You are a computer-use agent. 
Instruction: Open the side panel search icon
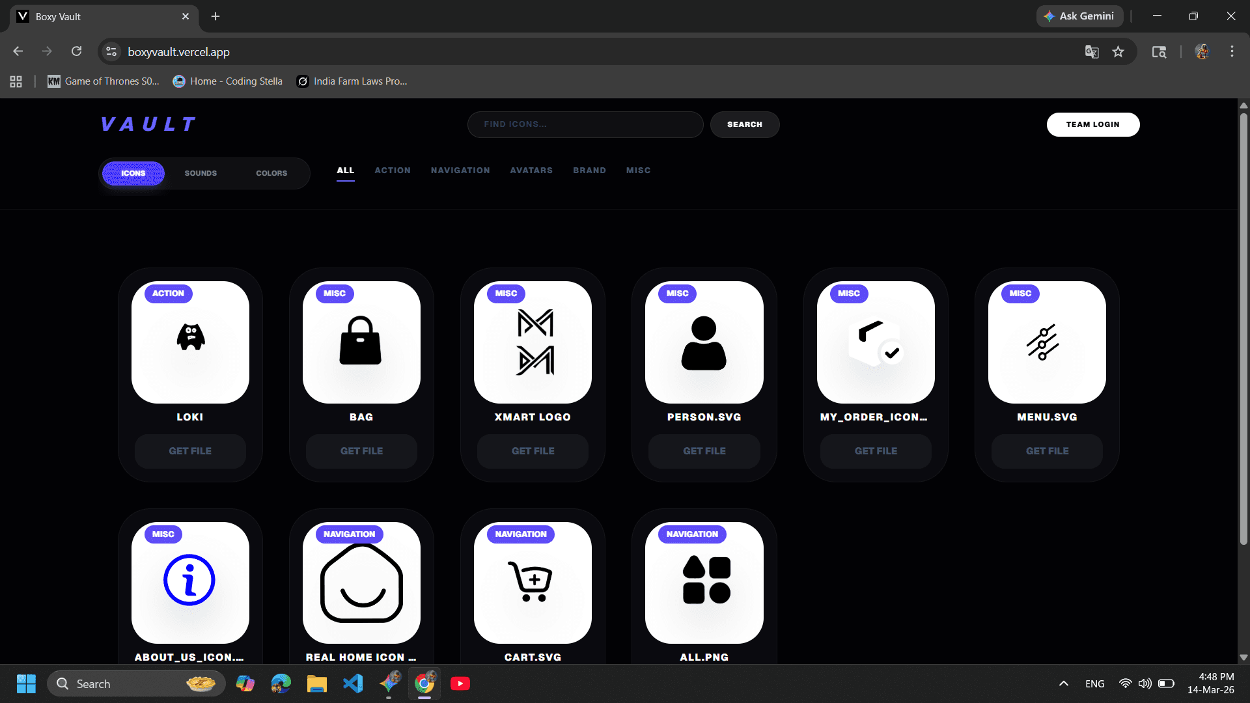[x=1159, y=52]
